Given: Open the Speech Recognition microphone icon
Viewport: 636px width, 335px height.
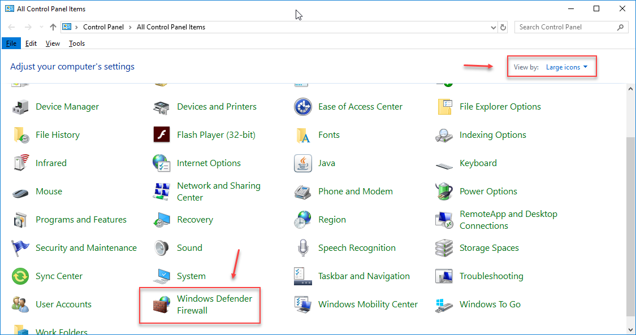Looking at the screenshot, I should click(303, 248).
